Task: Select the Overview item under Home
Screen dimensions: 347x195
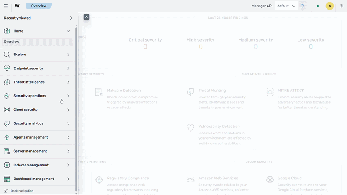Action: tap(37, 42)
